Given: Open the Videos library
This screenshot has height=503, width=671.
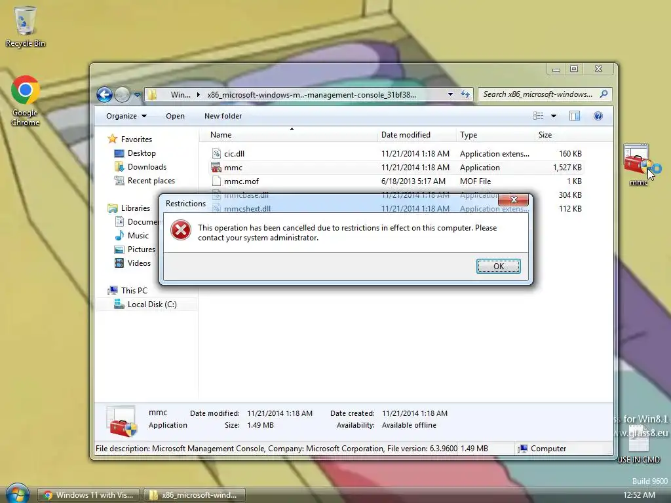Looking at the screenshot, I should click(x=139, y=263).
